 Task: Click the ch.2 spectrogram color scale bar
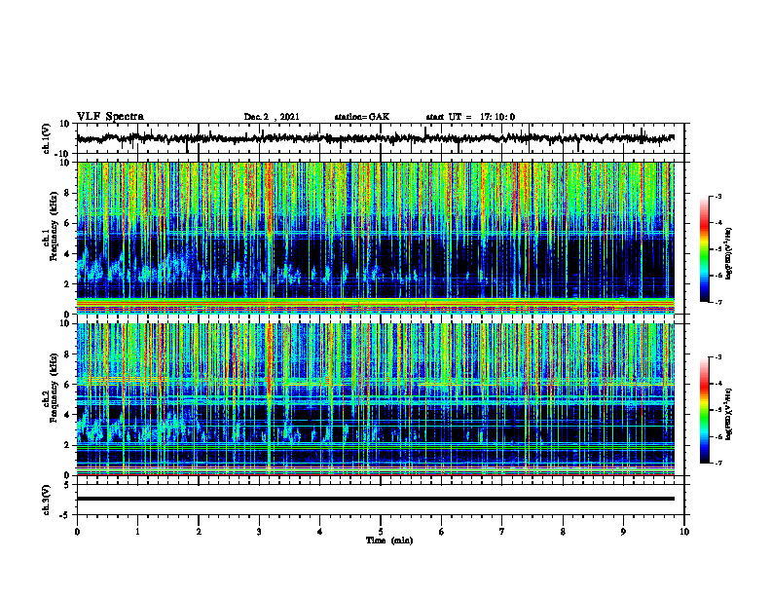[705, 410]
